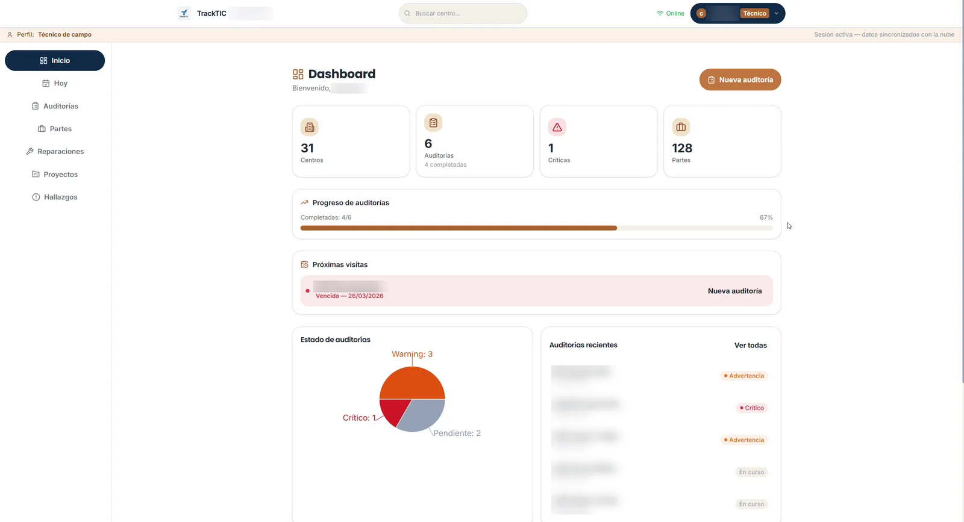964x522 pixels.
Task: Click the progress trend arrow icon
Action: tap(304, 203)
